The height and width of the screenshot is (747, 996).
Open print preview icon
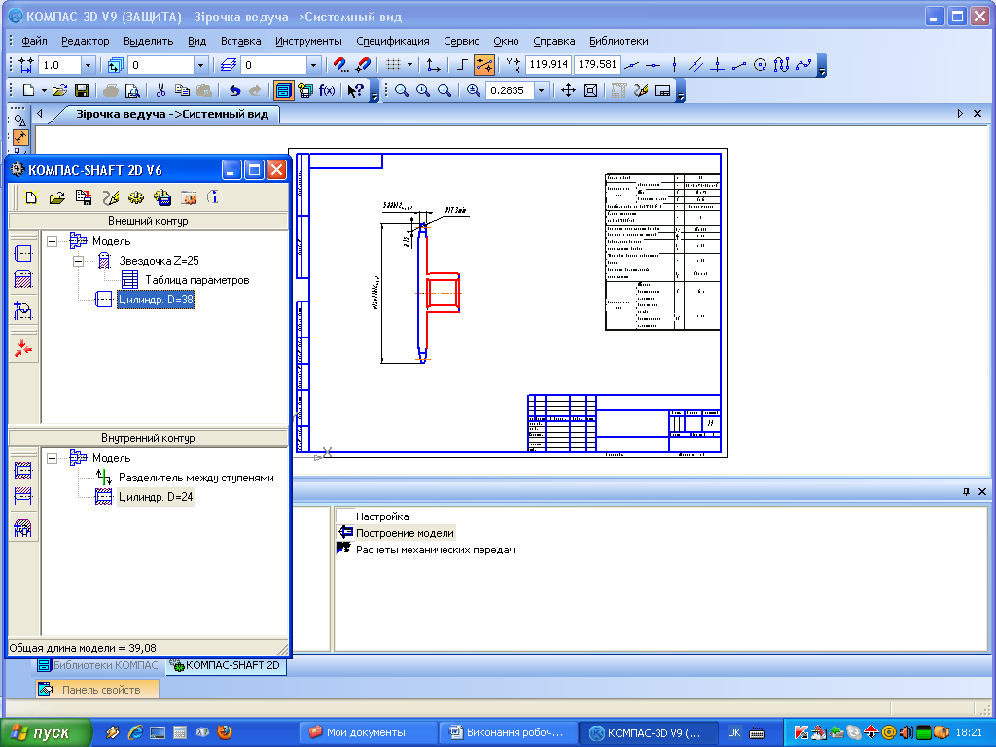point(132,90)
